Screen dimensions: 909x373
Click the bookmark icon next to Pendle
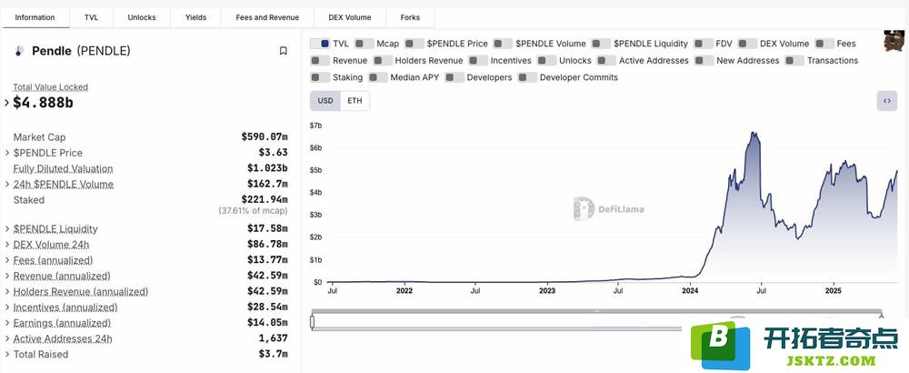coord(283,51)
